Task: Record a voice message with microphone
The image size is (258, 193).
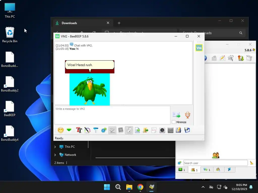Action: pos(187,115)
